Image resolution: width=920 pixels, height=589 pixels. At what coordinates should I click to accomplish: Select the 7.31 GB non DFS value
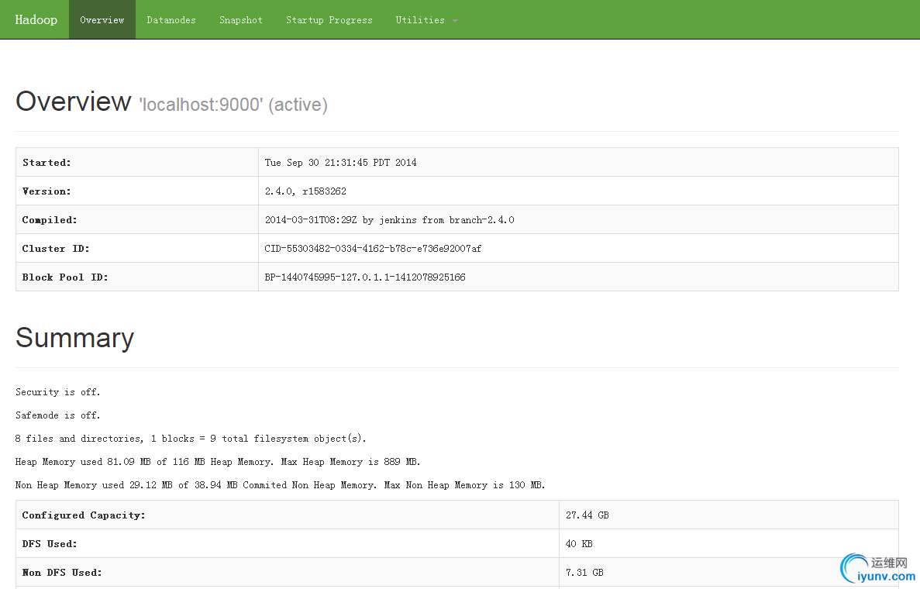584,573
